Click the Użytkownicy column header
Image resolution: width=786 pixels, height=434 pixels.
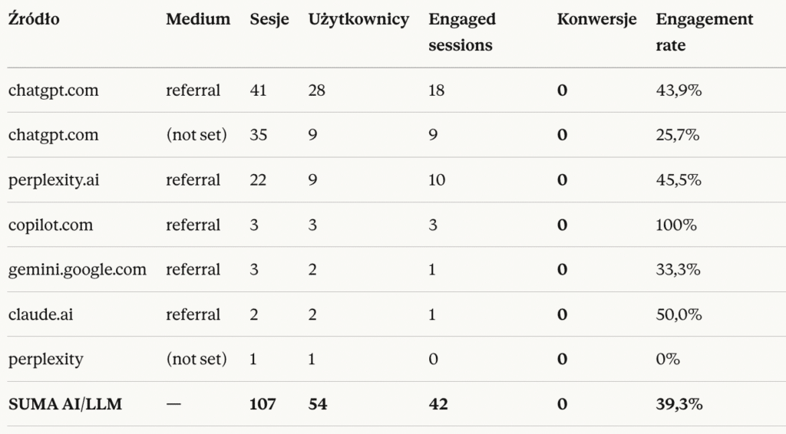(358, 20)
